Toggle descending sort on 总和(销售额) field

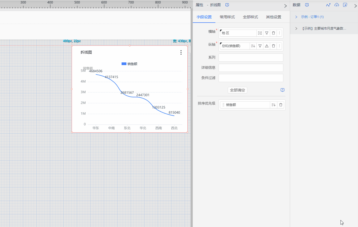[253, 46]
